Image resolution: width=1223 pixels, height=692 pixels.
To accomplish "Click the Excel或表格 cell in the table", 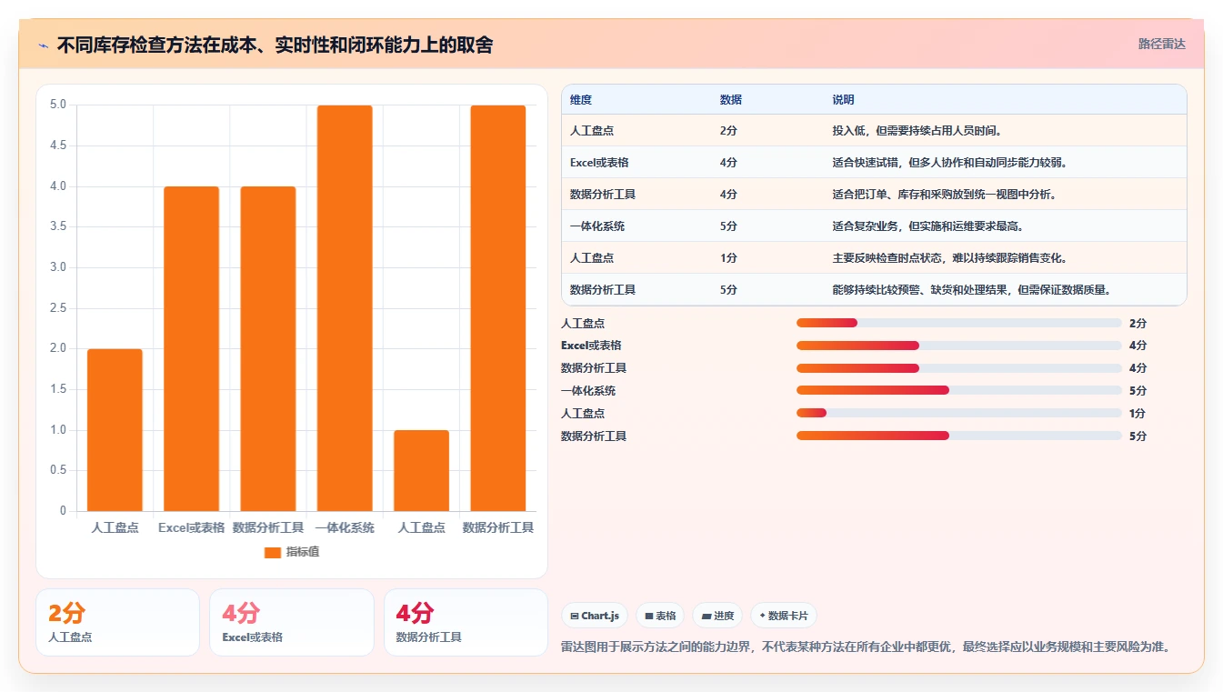I will 599,163.
